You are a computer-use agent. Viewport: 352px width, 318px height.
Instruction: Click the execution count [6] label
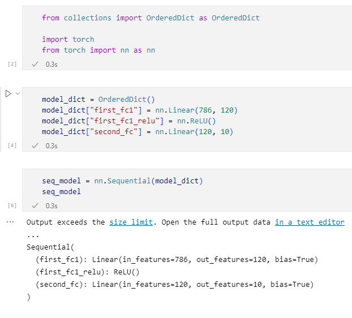coord(12,205)
